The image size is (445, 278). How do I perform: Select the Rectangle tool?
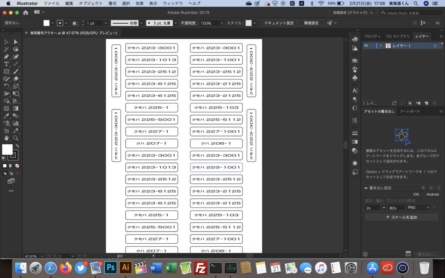click(6, 72)
